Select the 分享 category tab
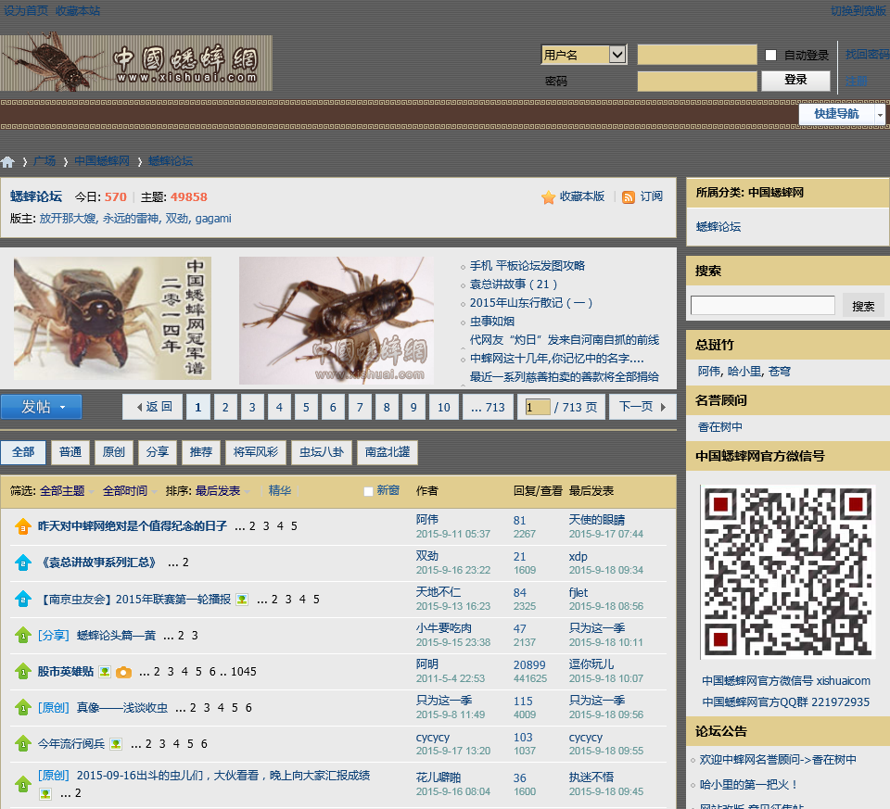This screenshot has width=890, height=809. (158, 452)
